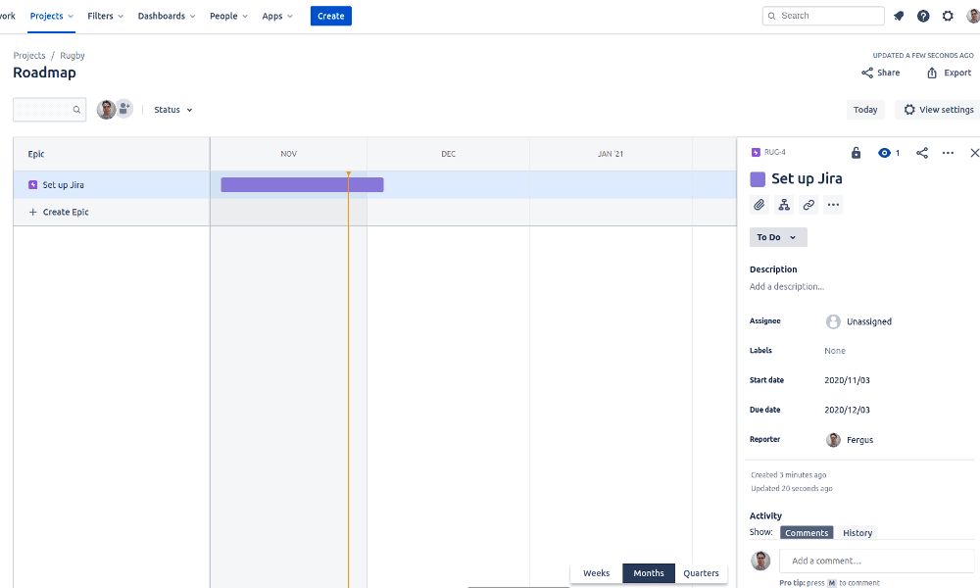980x588 pixels.
Task: Open the Status filter dropdown
Action: click(173, 110)
